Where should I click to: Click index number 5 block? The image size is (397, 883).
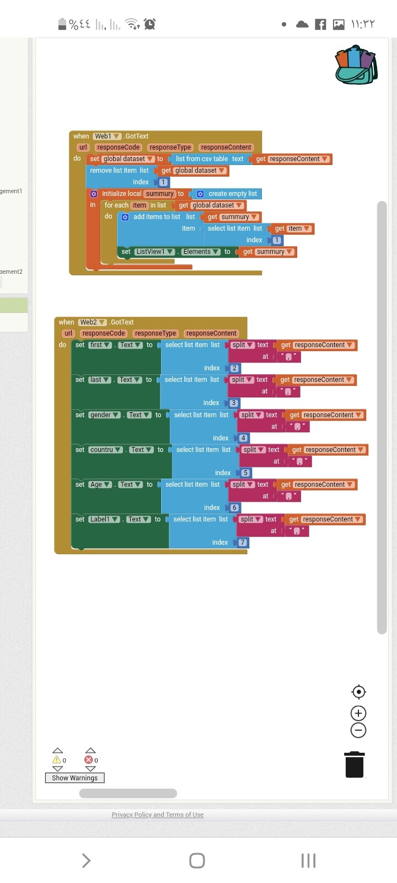[245, 473]
